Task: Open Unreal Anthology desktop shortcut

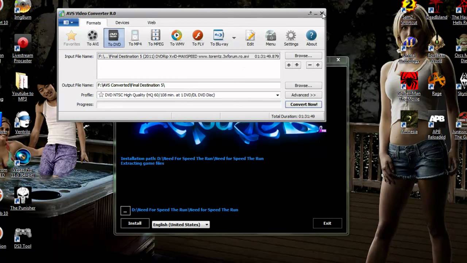Action: tap(409, 49)
